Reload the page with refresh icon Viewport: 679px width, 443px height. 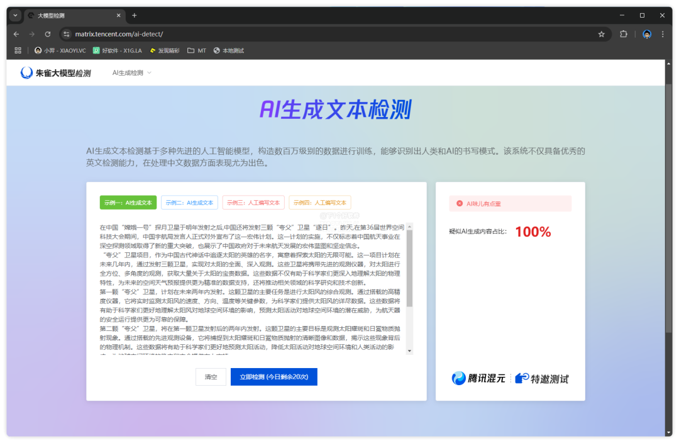pos(48,34)
